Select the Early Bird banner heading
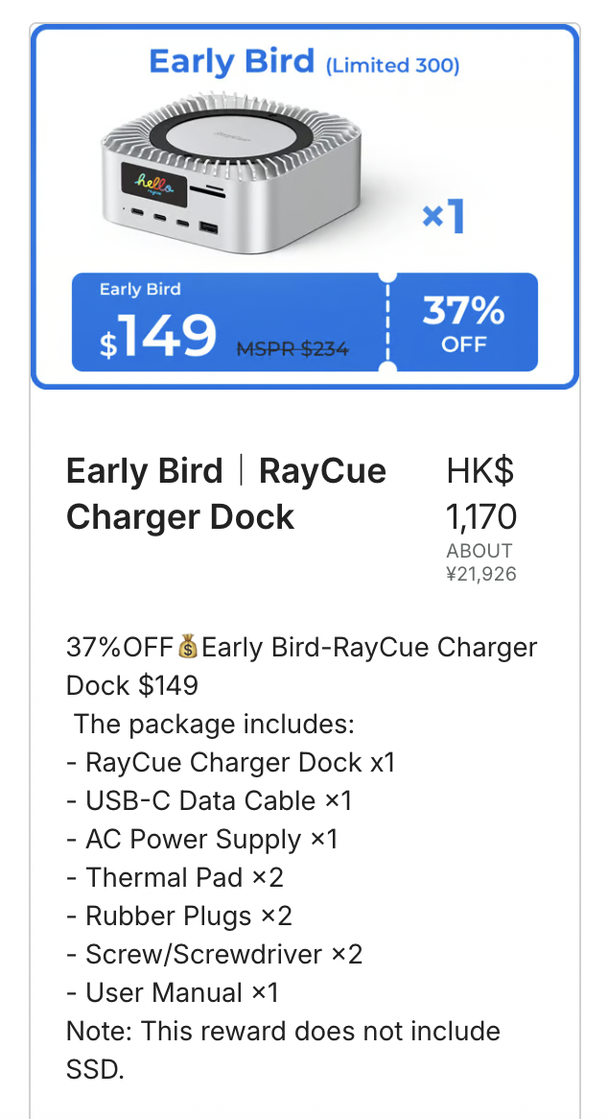 (x=231, y=62)
